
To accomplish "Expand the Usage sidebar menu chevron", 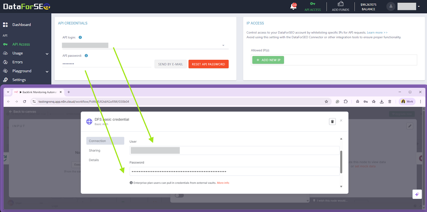I will coord(47,54).
